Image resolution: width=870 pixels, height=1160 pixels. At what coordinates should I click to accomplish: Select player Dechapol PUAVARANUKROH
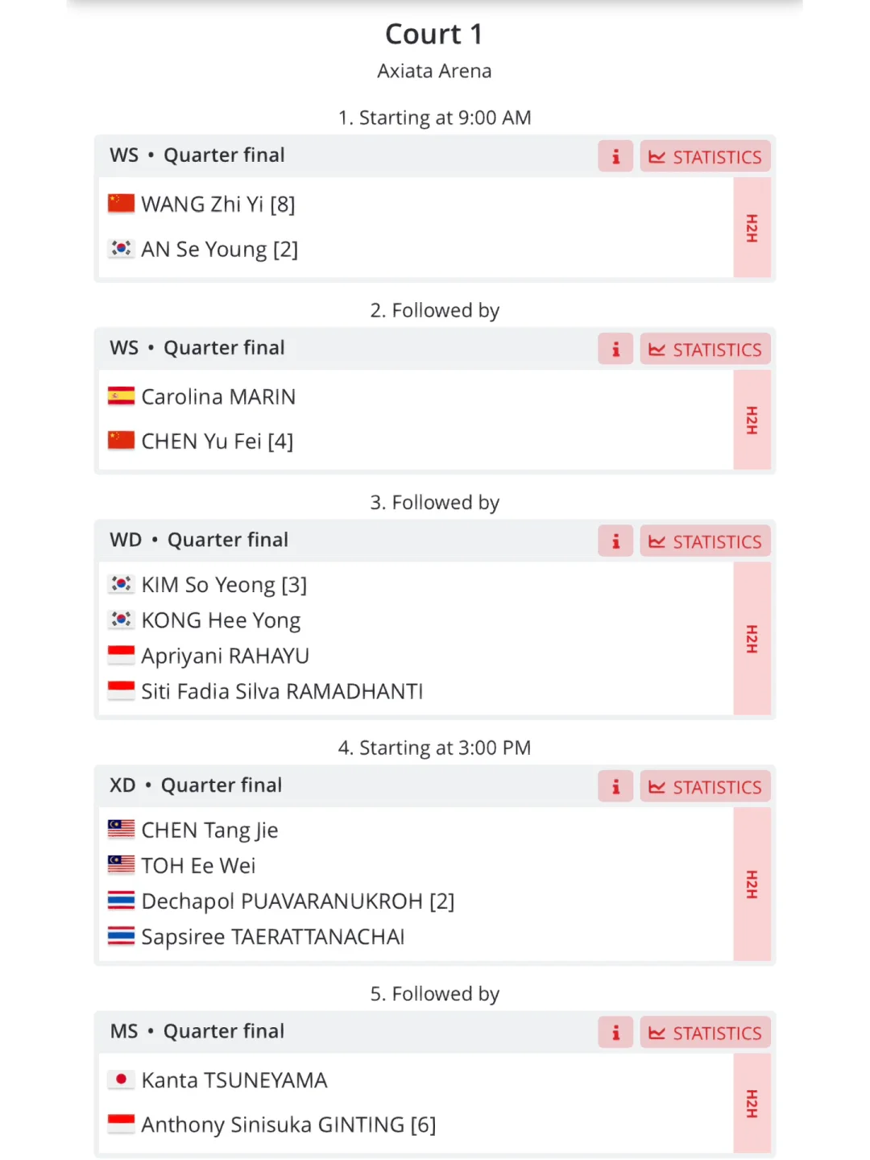pos(298,901)
